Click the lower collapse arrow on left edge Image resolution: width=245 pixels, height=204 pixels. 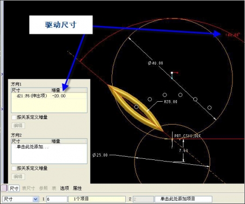2,109
